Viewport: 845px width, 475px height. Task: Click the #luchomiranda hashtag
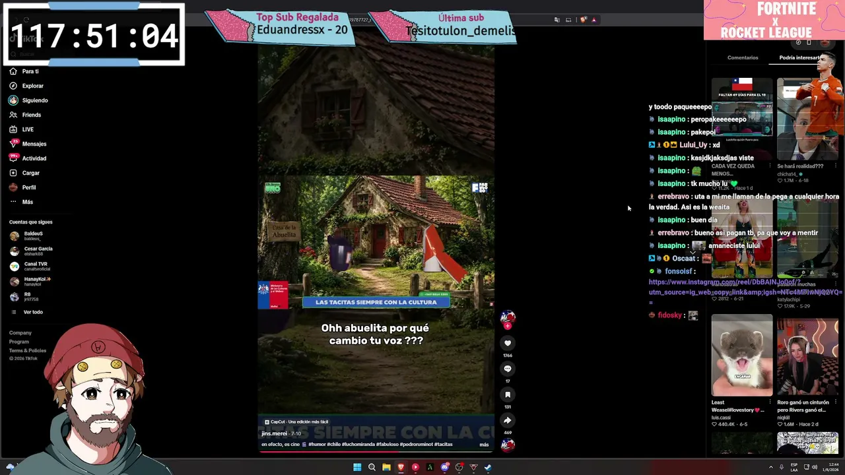click(357, 445)
